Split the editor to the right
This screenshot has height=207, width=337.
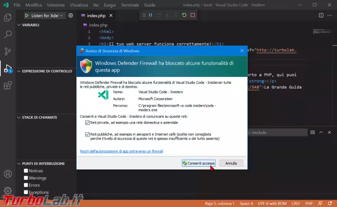click(321, 15)
